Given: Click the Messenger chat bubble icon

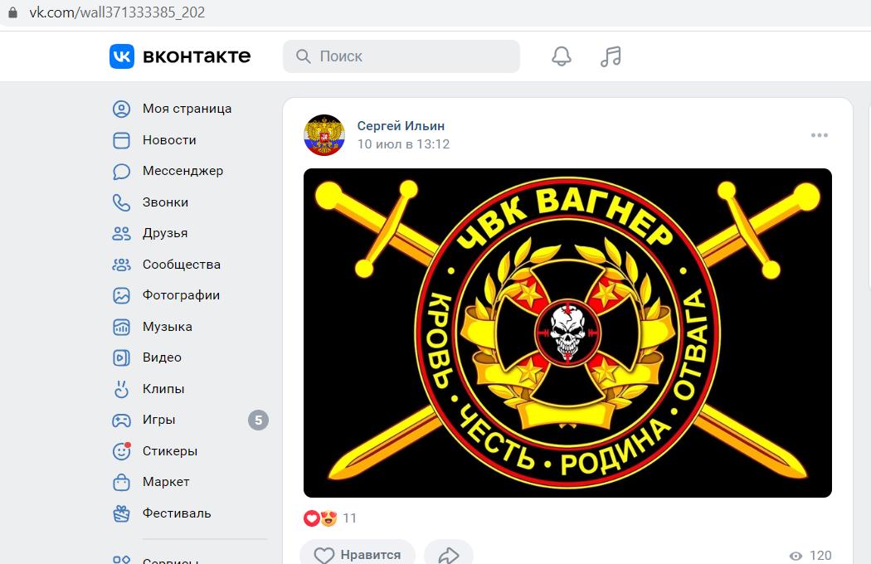Looking at the screenshot, I should coord(121,171).
